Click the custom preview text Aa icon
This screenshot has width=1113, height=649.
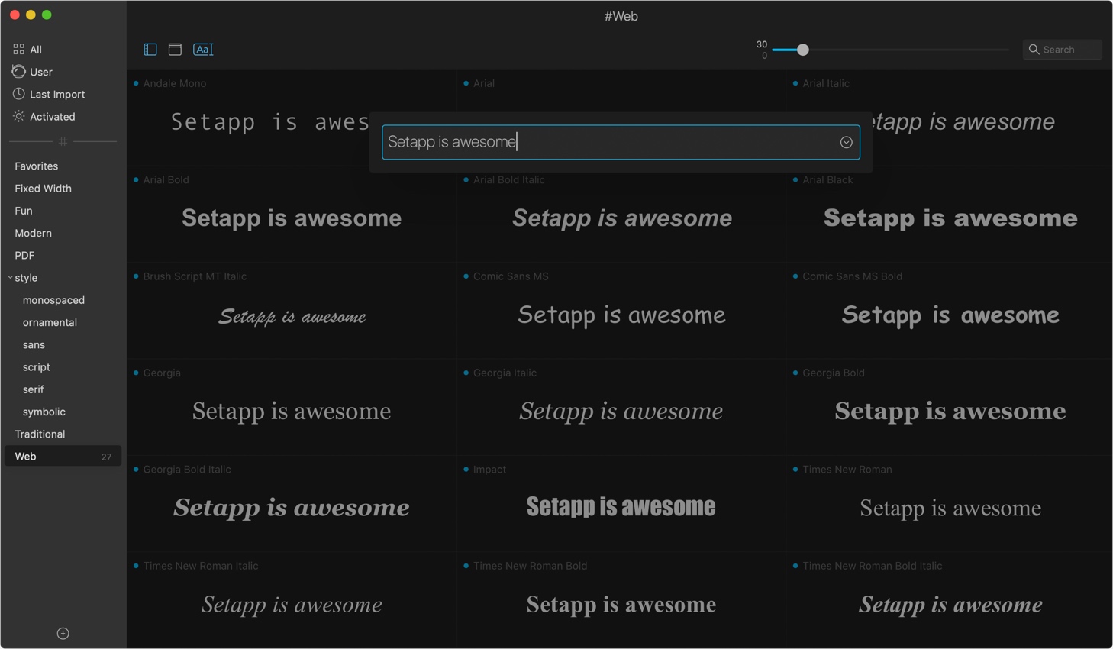(203, 50)
